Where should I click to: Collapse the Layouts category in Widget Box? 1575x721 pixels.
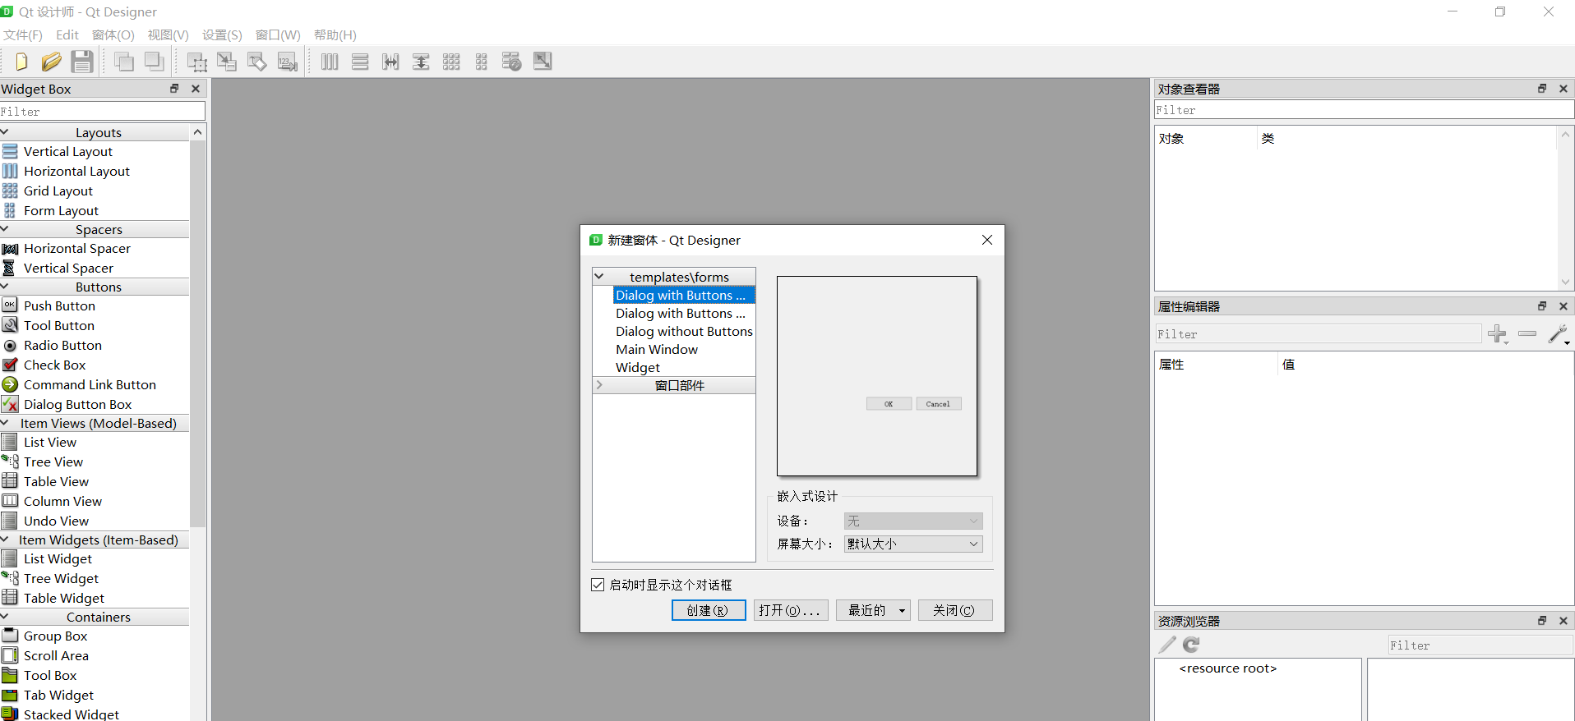pyautogui.click(x=5, y=132)
